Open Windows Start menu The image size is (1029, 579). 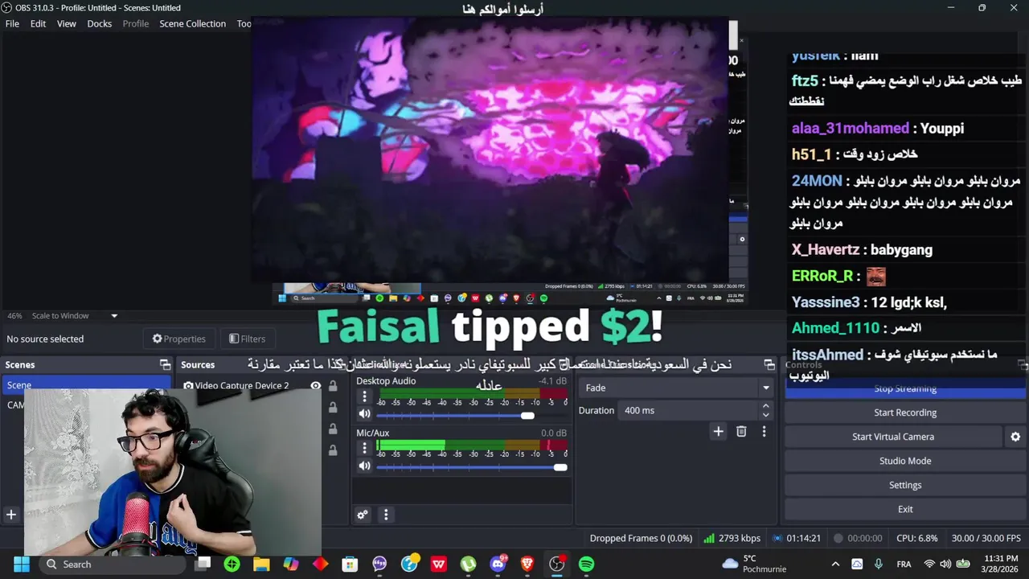coord(22,564)
